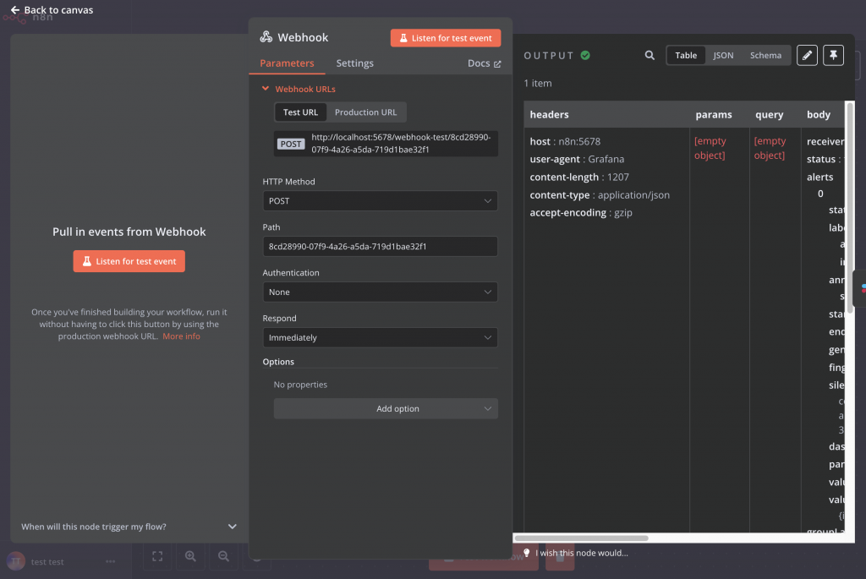
Task: Click the '1 item' output count
Action: coord(537,84)
